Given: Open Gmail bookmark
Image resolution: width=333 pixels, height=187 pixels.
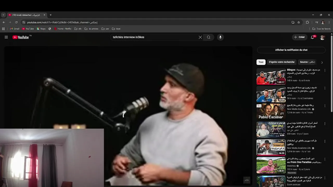Looking at the screenshot, I should tap(15, 29).
